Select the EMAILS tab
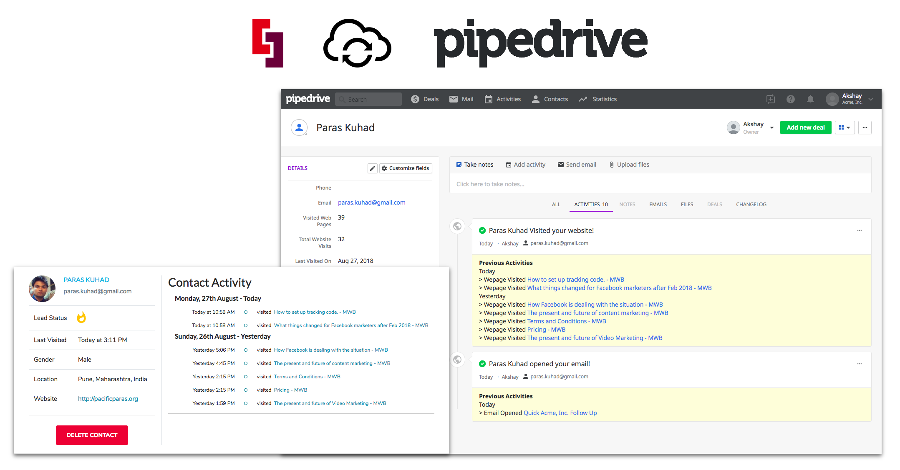The height and width of the screenshot is (470, 900). pyautogui.click(x=658, y=205)
